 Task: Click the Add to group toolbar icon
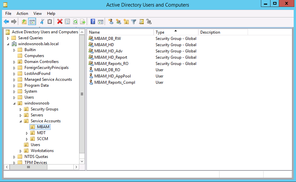tap(149, 22)
